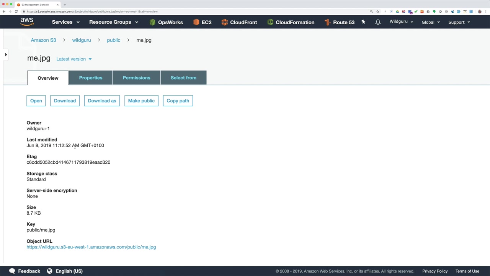Open the CloudFront service shortcut
Image resolution: width=490 pixels, height=276 pixels.
(x=239, y=22)
